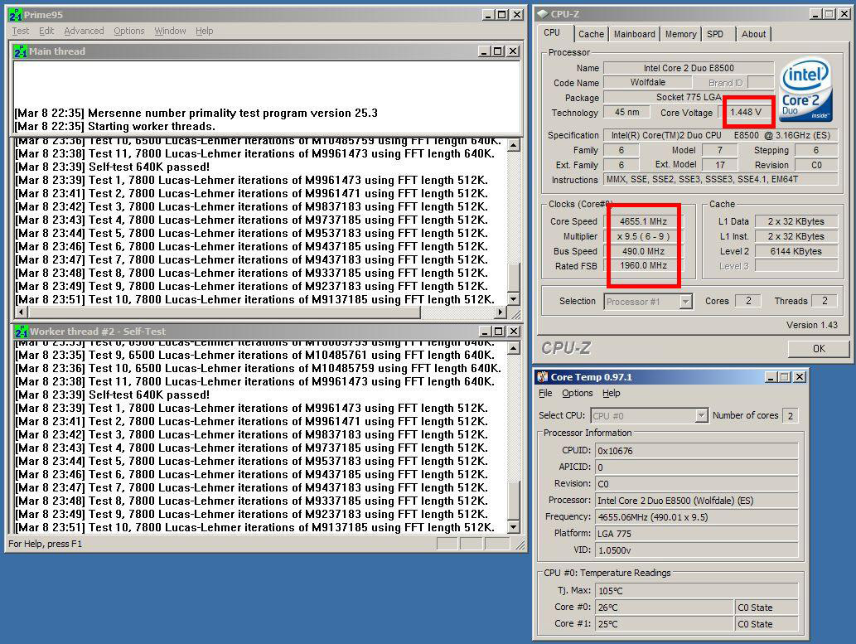Open the File menu in Core Temp
Viewport: 856px width, 644px height.
[x=545, y=394]
